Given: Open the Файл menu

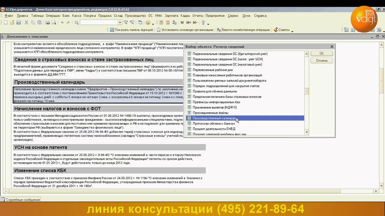Looking at the screenshot, I should click(9, 16).
